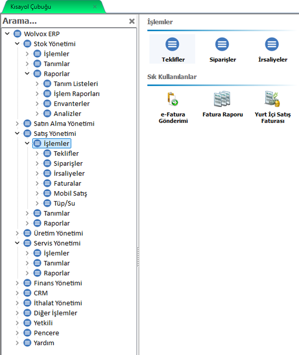The width and height of the screenshot is (299, 355).
Task: Open the Teklifler icon in İşlemler panel
Action: point(172,45)
